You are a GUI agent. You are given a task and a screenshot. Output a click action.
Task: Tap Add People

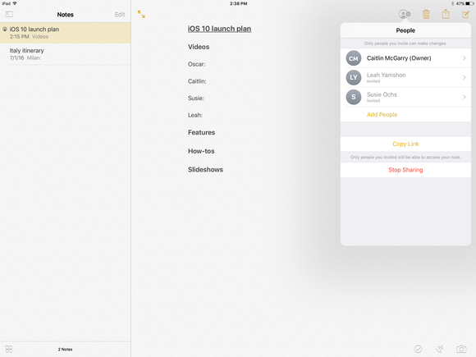tap(382, 114)
